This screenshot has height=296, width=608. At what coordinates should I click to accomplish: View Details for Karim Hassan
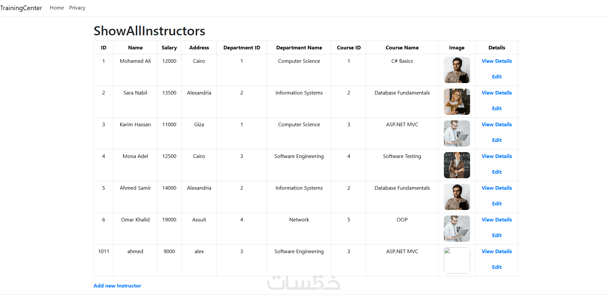(497, 125)
